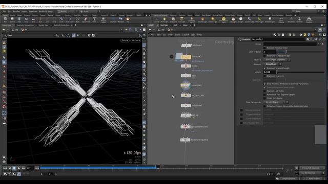Select the Sphere shelf tool
Image resolution: width=328 pixels, height=184 pixels.
12,20
